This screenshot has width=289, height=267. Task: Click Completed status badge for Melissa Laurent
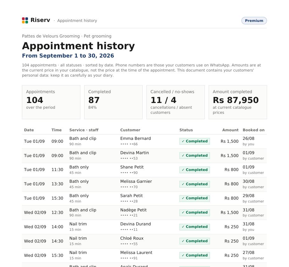point(195,255)
